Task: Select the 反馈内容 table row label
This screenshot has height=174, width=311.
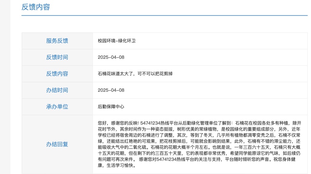Action: (57, 74)
